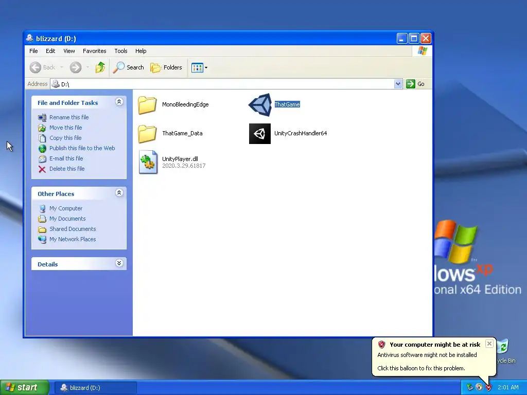Click the Publish this file to the Web icon
This screenshot has height=395, width=527.
42,149
